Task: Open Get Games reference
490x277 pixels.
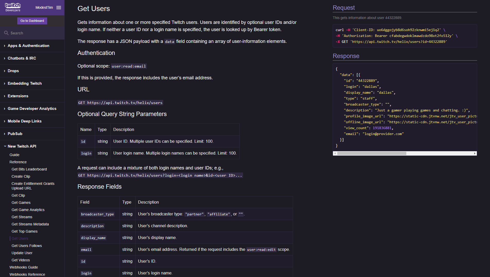Action: tap(21, 203)
